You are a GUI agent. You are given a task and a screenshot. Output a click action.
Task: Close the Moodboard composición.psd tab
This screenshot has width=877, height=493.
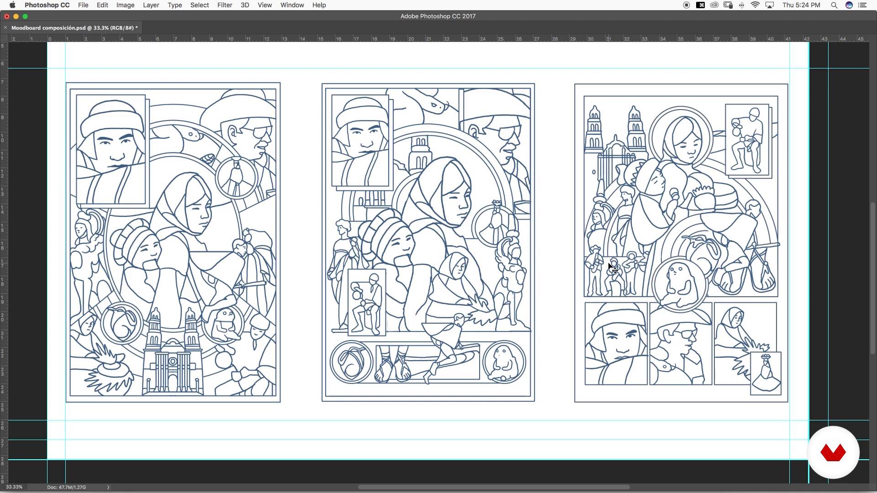pyautogui.click(x=5, y=28)
